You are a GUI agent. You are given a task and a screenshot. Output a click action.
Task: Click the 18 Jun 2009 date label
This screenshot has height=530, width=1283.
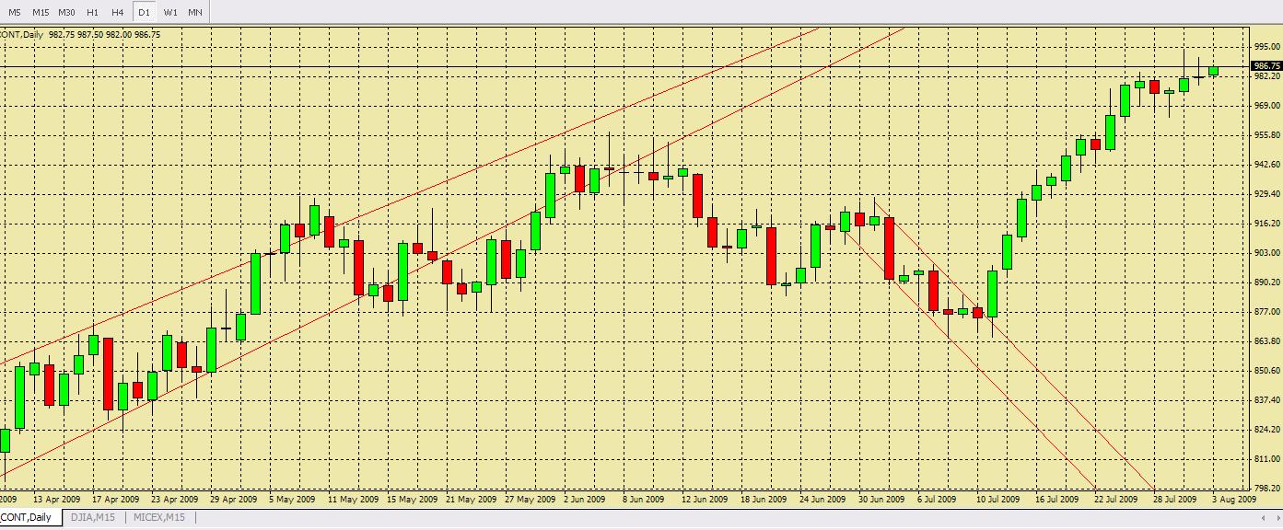[x=764, y=500]
